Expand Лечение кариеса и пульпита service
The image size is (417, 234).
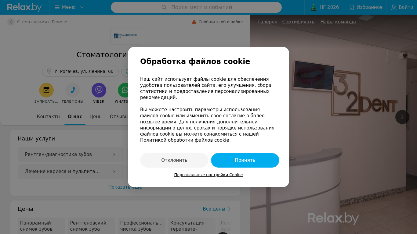tap(71, 172)
